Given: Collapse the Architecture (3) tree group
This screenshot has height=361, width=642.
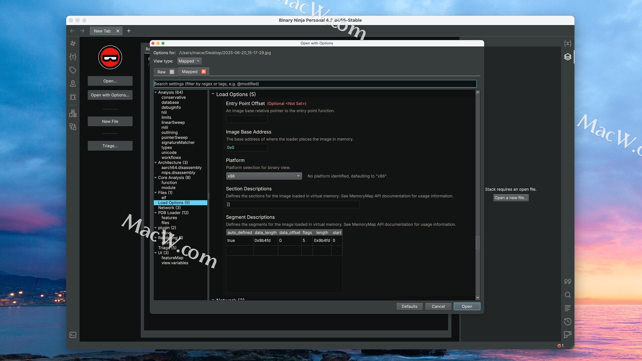Looking at the screenshot, I should pyautogui.click(x=155, y=162).
